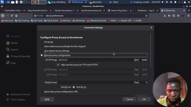
Task: Open the Sync preferences category
Action: pos(11,63)
